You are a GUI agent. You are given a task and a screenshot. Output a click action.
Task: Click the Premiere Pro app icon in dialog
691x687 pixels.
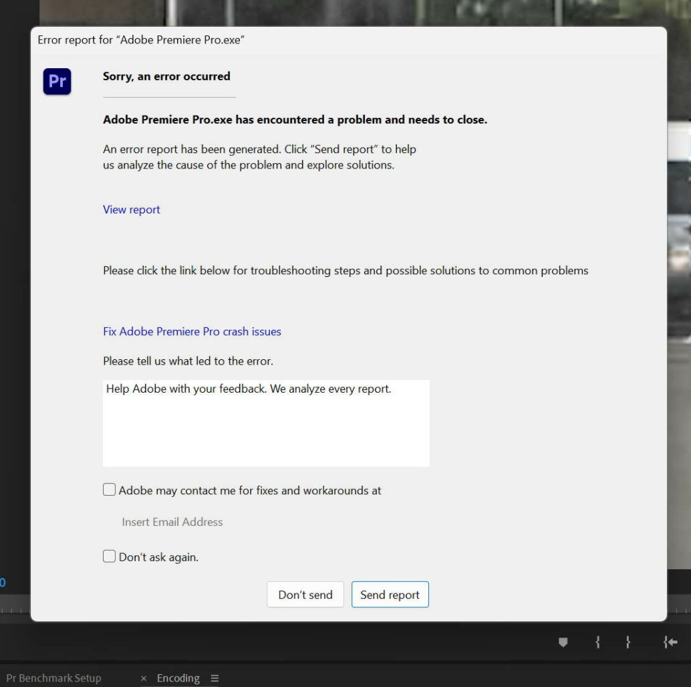tap(57, 81)
